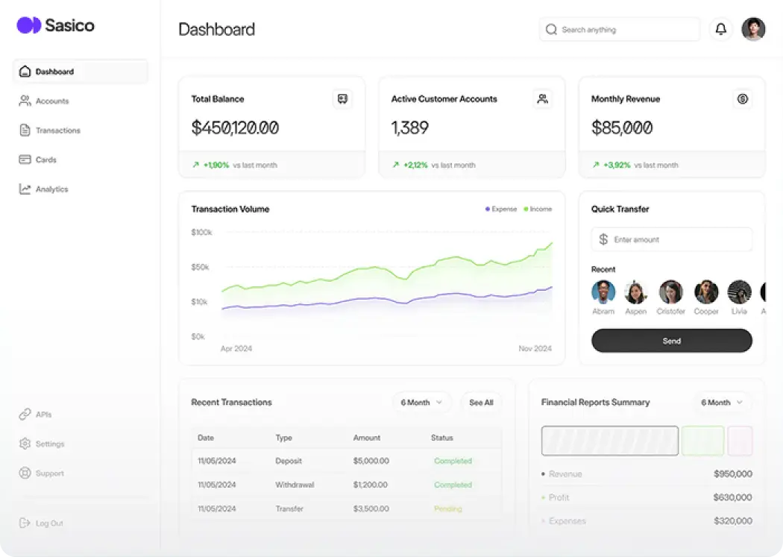Go to the Accounts menu item
Image resolution: width=783 pixels, height=557 pixels.
pos(51,101)
